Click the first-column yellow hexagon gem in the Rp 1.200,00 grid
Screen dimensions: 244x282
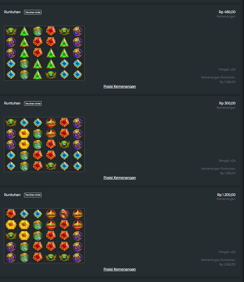[x=11, y=225]
